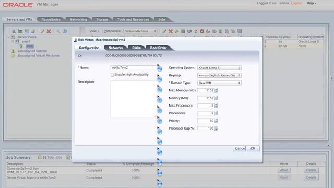Click the Operating System column header
Viewport: 334px width, 188px height.
point(311,37)
